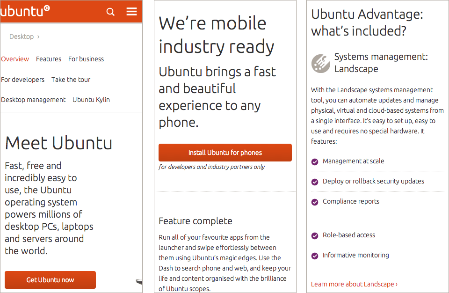Click the Informative monitoring text

click(355, 255)
